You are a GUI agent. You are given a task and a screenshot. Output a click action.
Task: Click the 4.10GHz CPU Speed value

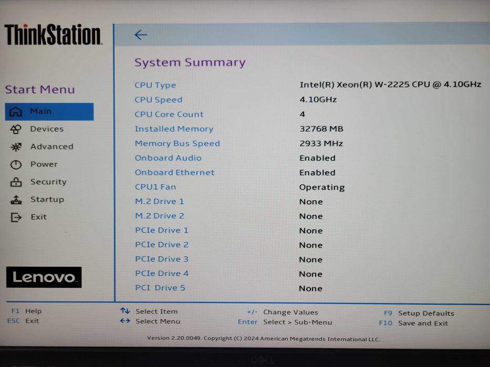pos(318,100)
